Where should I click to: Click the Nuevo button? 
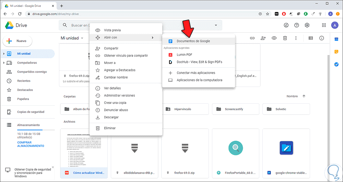[17, 41]
